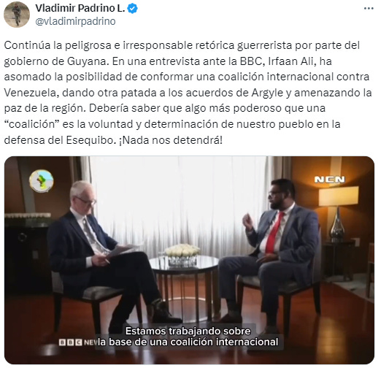Click Vladimir Padrino's profile avatar
Screen dimensions: 378x368
pyautogui.click(x=17, y=15)
